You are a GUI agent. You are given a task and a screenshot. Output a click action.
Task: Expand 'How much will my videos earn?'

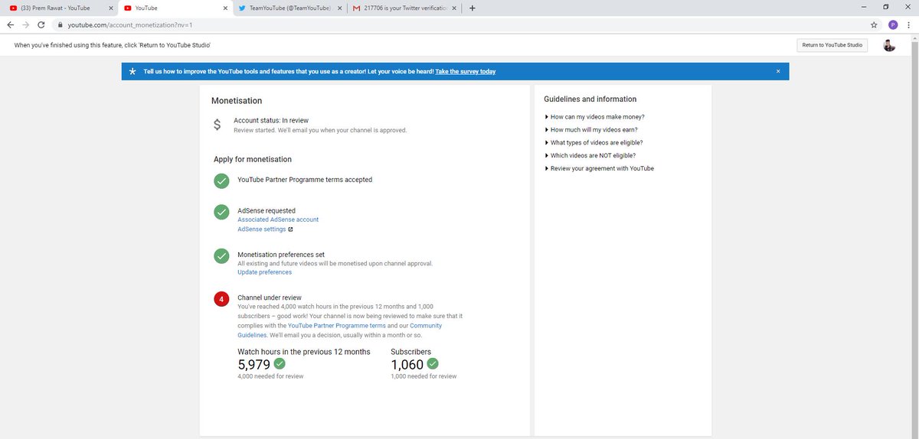click(591, 130)
